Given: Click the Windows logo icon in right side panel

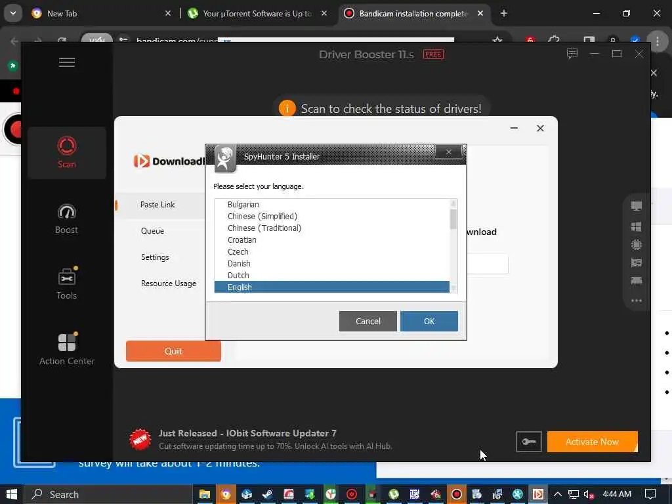Looking at the screenshot, I should click(637, 226).
